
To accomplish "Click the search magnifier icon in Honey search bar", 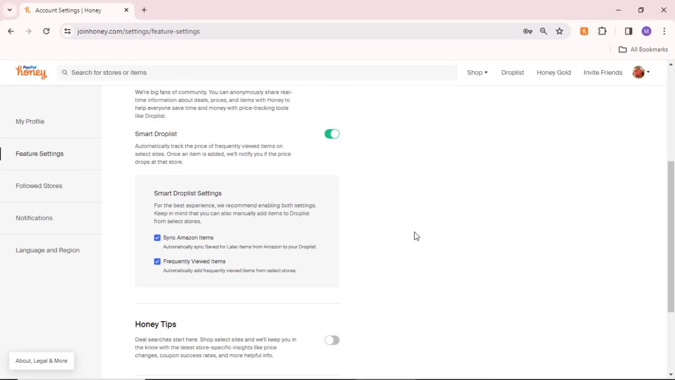I will point(65,72).
